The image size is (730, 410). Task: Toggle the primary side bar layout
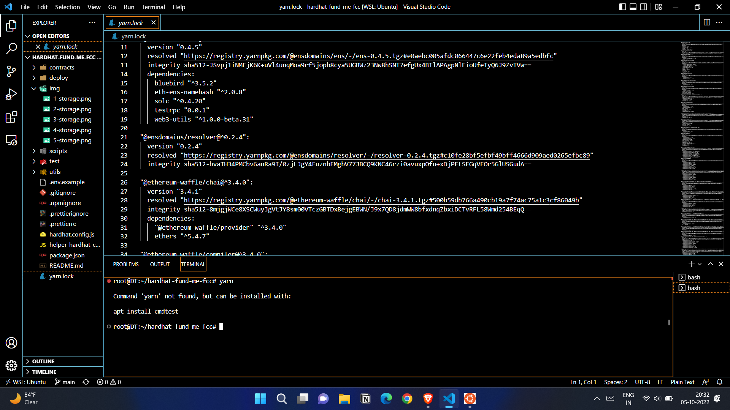[622, 7]
